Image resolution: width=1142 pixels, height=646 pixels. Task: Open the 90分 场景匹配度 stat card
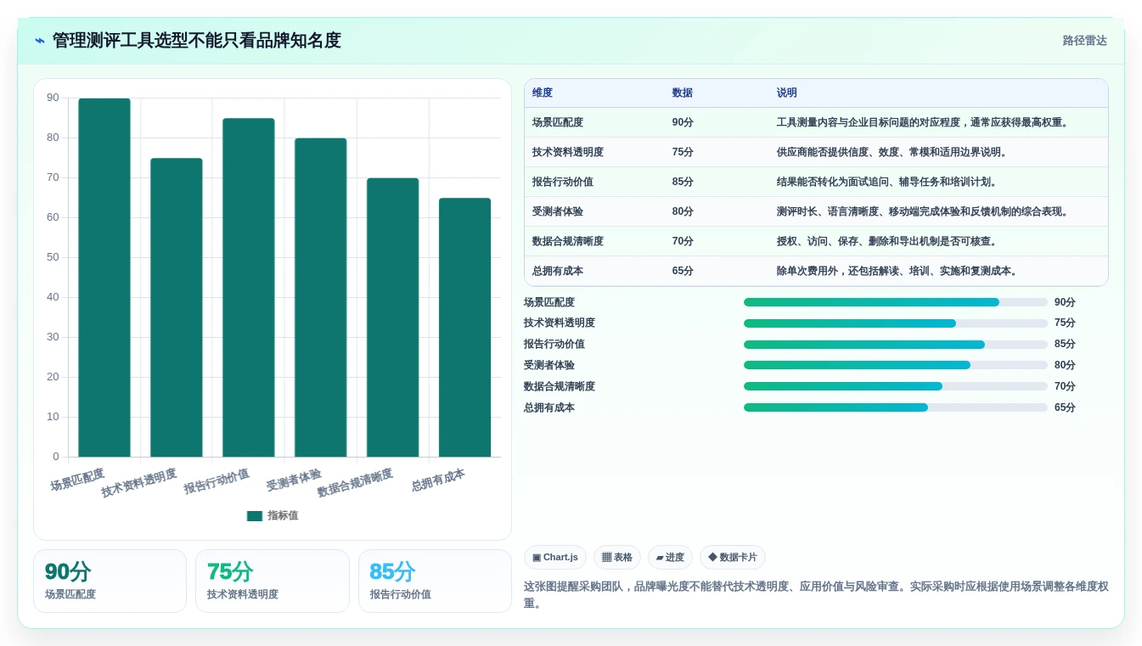pos(110,581)
